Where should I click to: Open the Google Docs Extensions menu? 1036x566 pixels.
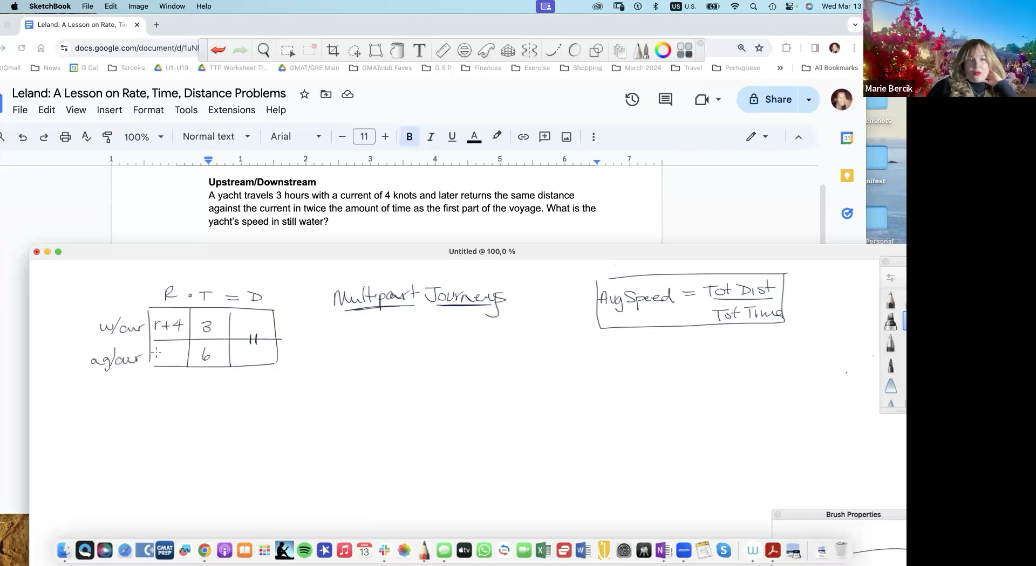tap(231, 110)
